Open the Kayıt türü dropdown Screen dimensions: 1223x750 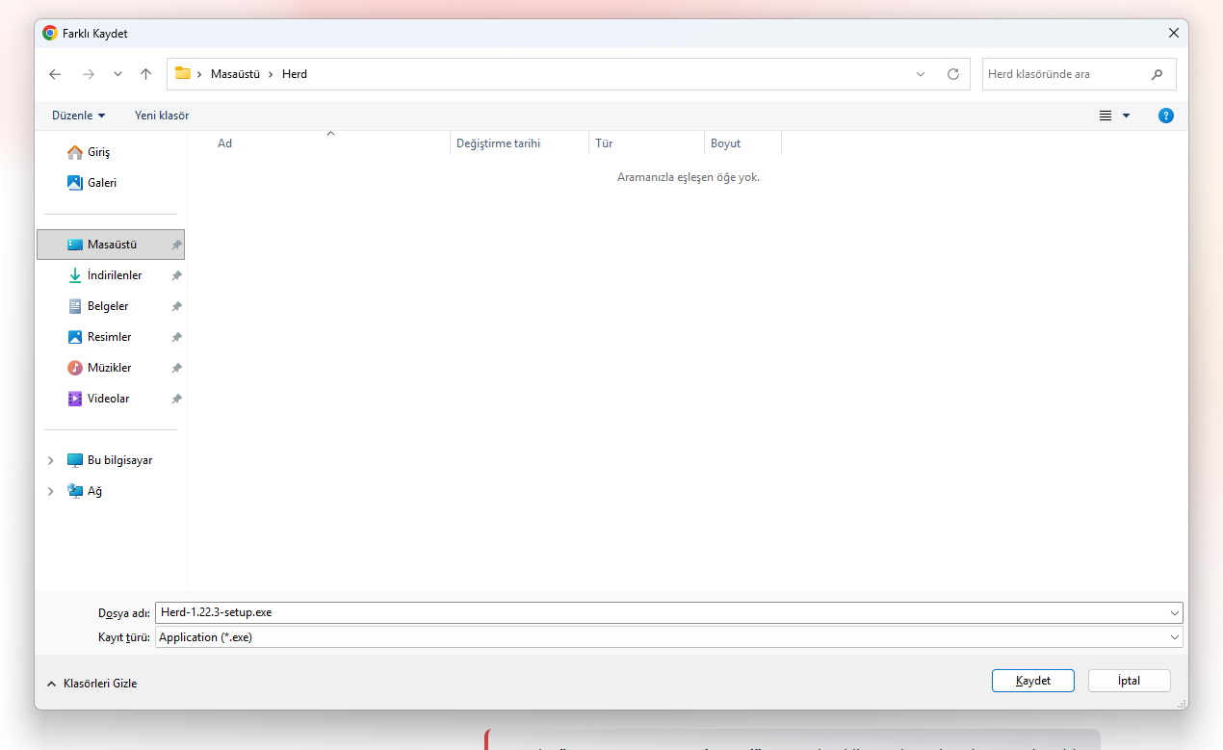(x=1174, y=636)
